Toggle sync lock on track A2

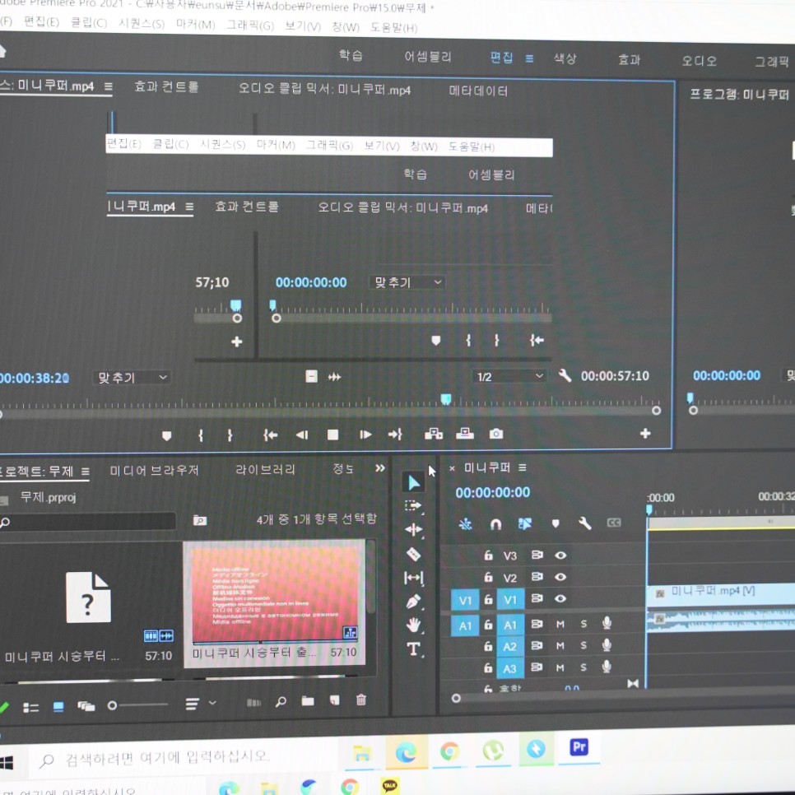coord(537,645)
